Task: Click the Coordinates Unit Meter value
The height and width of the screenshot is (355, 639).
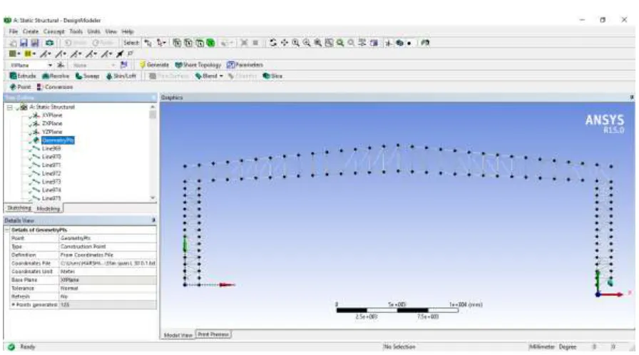Action: (x=108, y=272)
